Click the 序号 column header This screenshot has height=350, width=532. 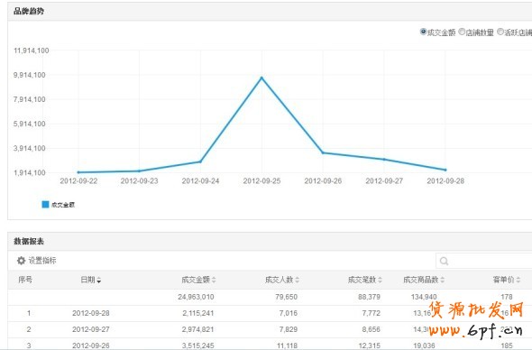coord(25,280)
